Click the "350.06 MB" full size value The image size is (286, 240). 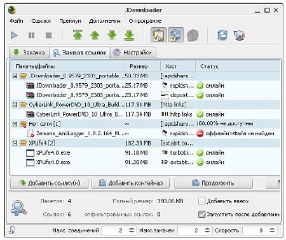[x=170, y=201]
